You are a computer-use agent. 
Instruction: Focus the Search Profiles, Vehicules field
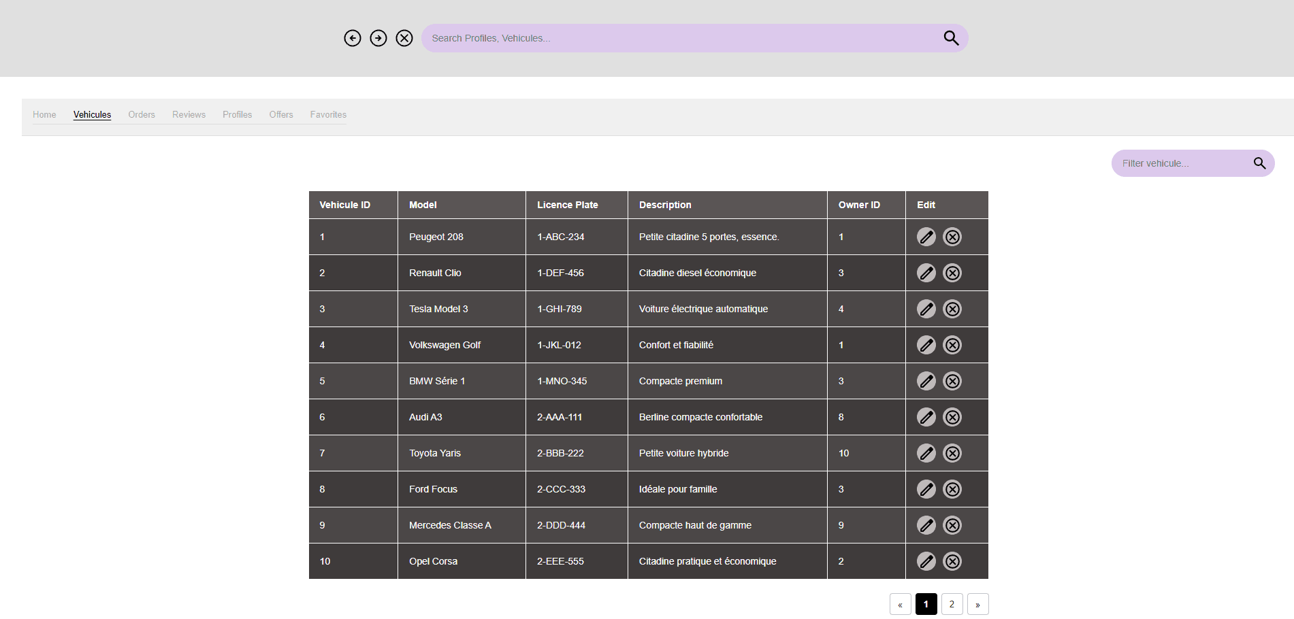click(x=681, y=38)
